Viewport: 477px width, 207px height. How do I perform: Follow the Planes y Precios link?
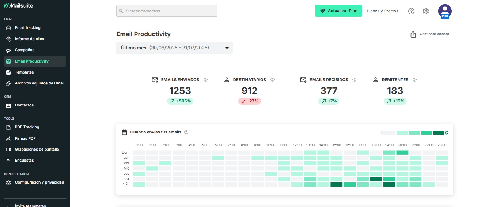pos(382,11)
